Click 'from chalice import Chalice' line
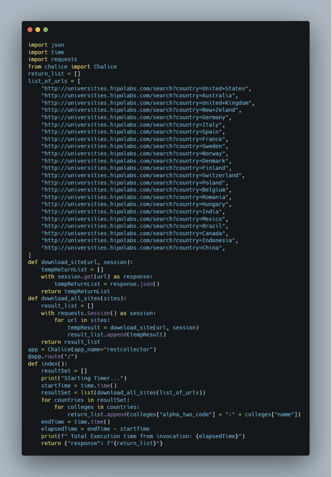The image size is (332, 477). [x=72, y=67]
